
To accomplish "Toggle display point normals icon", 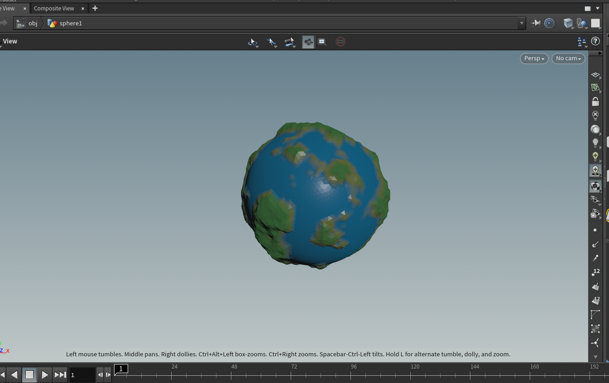I will point(595,244).
